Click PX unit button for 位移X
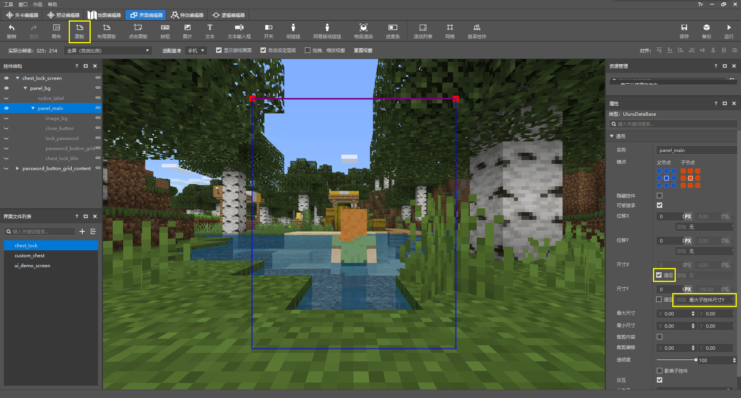 [688, 216]
